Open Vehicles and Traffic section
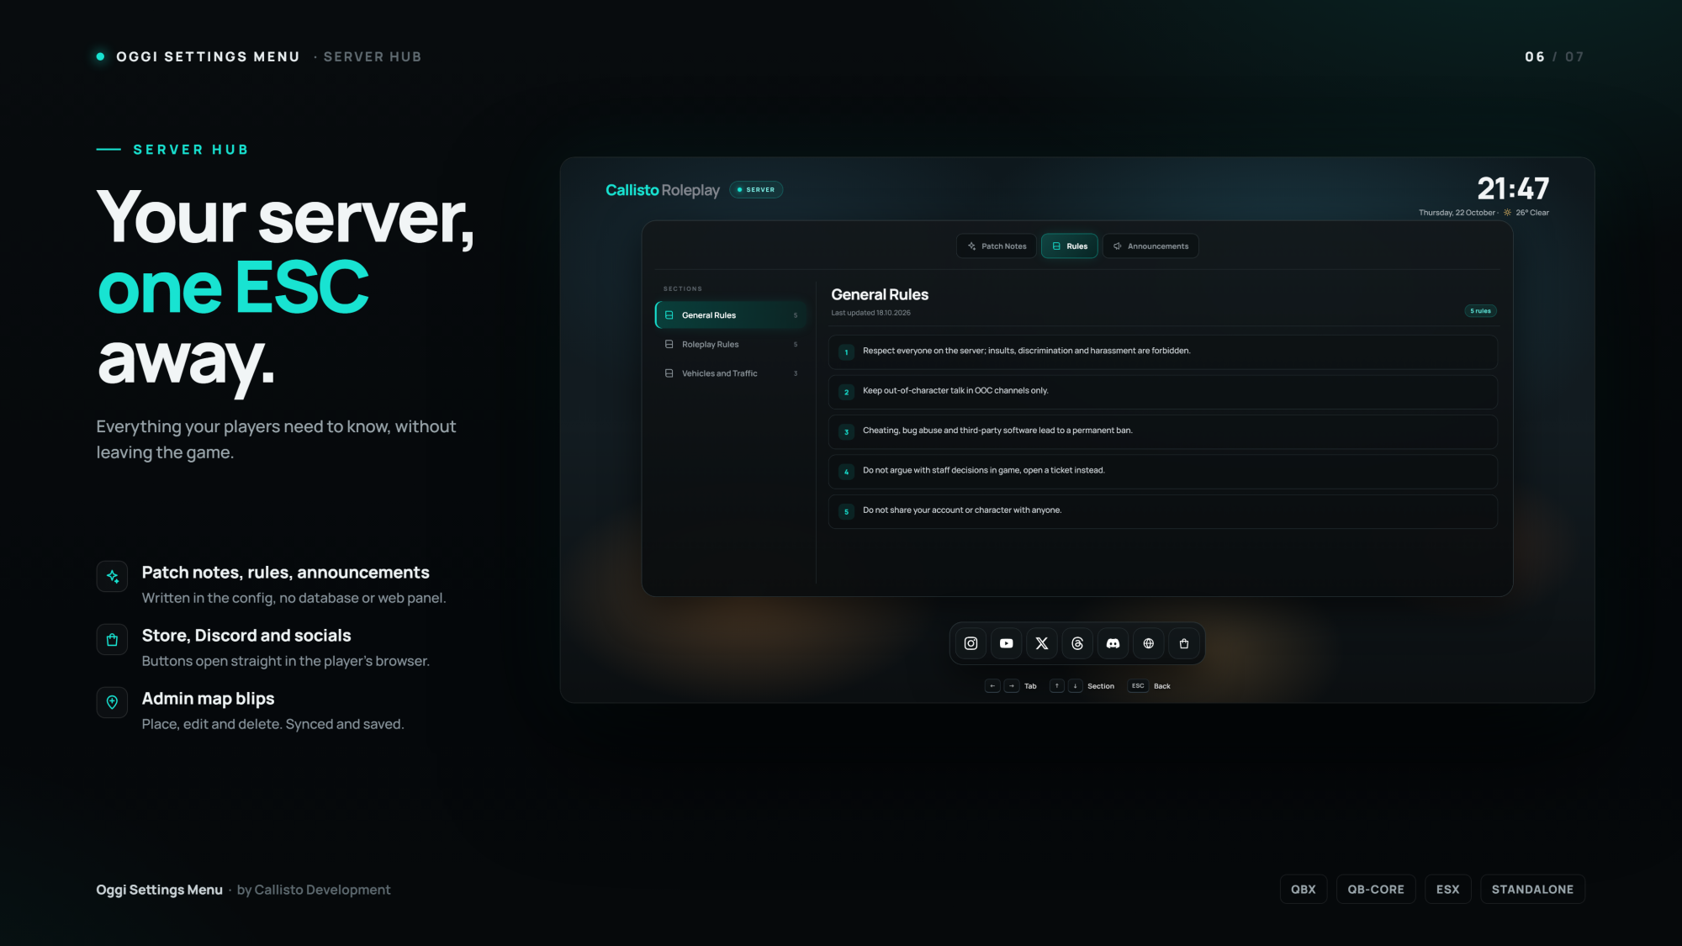1682x946 pixels. click(x=731, y=373)
